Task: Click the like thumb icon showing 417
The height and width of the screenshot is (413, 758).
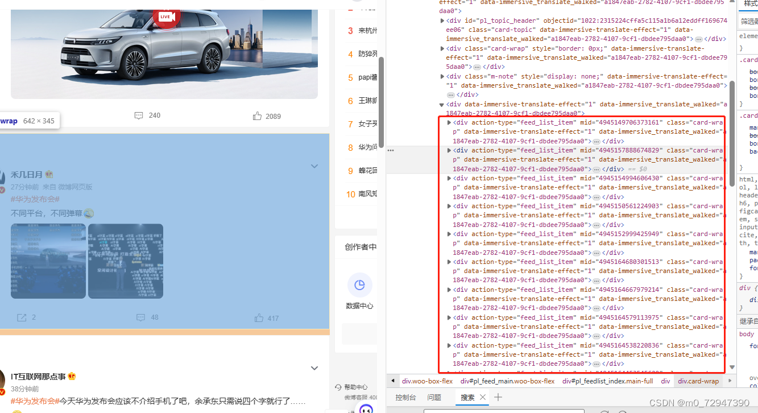Action: click(x=259, y=318)
